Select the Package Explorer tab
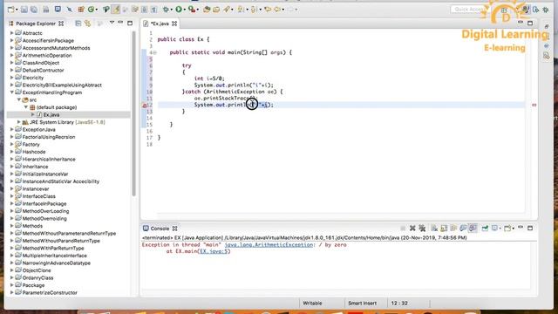The height and width of the screenshot is (314, 558). [x=36, y=24]
